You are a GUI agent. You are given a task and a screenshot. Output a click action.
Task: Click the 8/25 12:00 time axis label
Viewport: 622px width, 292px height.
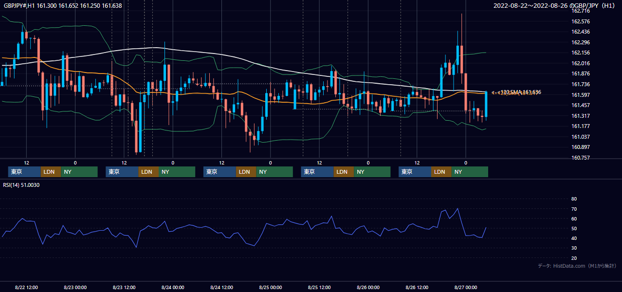click(x=319, y=288)
